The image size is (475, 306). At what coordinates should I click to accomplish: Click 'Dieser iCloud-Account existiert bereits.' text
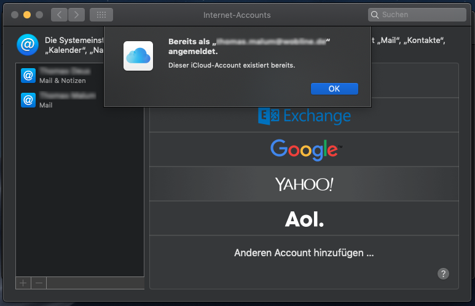coord(232,66)
